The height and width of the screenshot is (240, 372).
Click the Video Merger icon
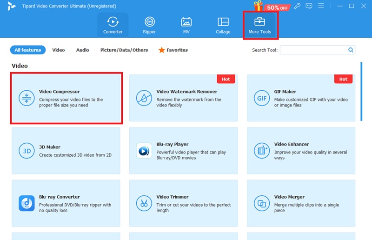[262, 203]
